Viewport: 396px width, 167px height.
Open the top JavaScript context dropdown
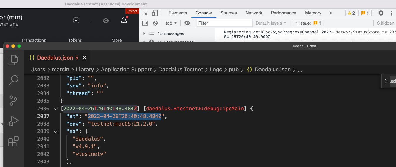pyautogui.click(x=171, y=23)
